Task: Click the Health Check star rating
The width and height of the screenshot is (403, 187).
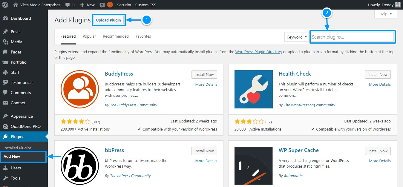Action: pos(249,122)
